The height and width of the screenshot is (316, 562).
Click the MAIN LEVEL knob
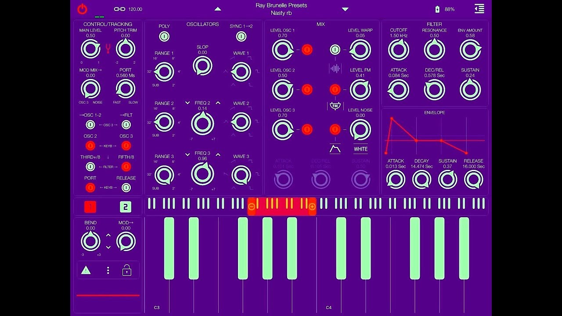[90, 49]
